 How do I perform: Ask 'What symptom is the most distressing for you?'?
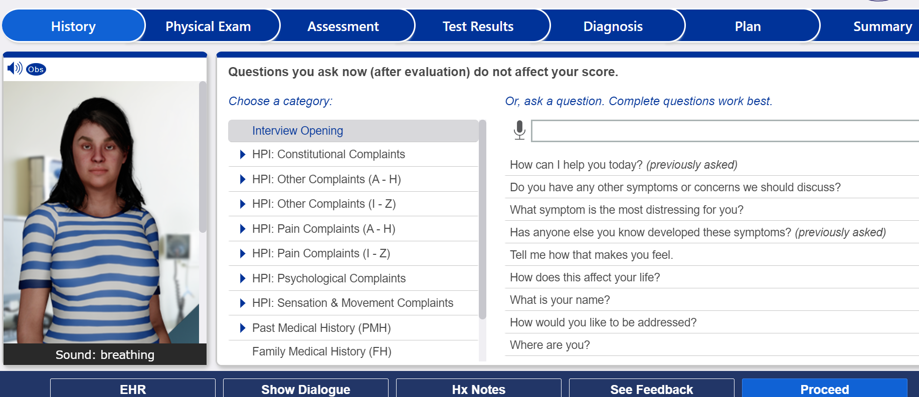point(626,210)
